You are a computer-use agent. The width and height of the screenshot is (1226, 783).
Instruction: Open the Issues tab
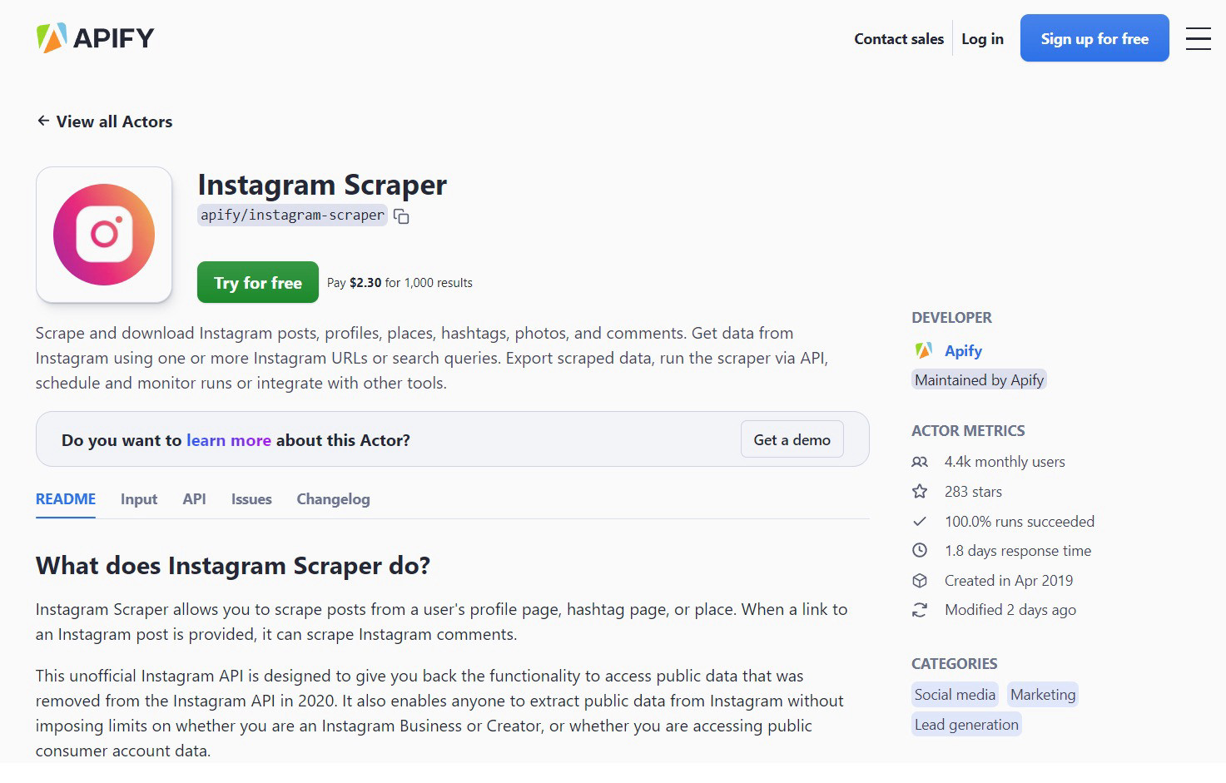click(251, 499)
